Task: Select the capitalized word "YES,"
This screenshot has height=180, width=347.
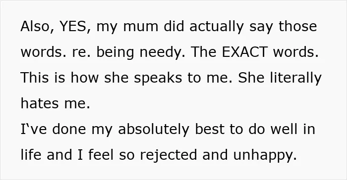Action: tap(75, 27)
